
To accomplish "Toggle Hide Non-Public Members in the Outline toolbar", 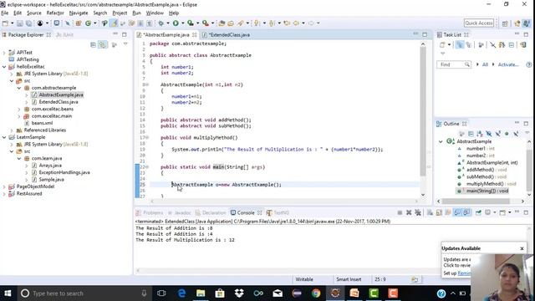I will (x=507, y=134).
